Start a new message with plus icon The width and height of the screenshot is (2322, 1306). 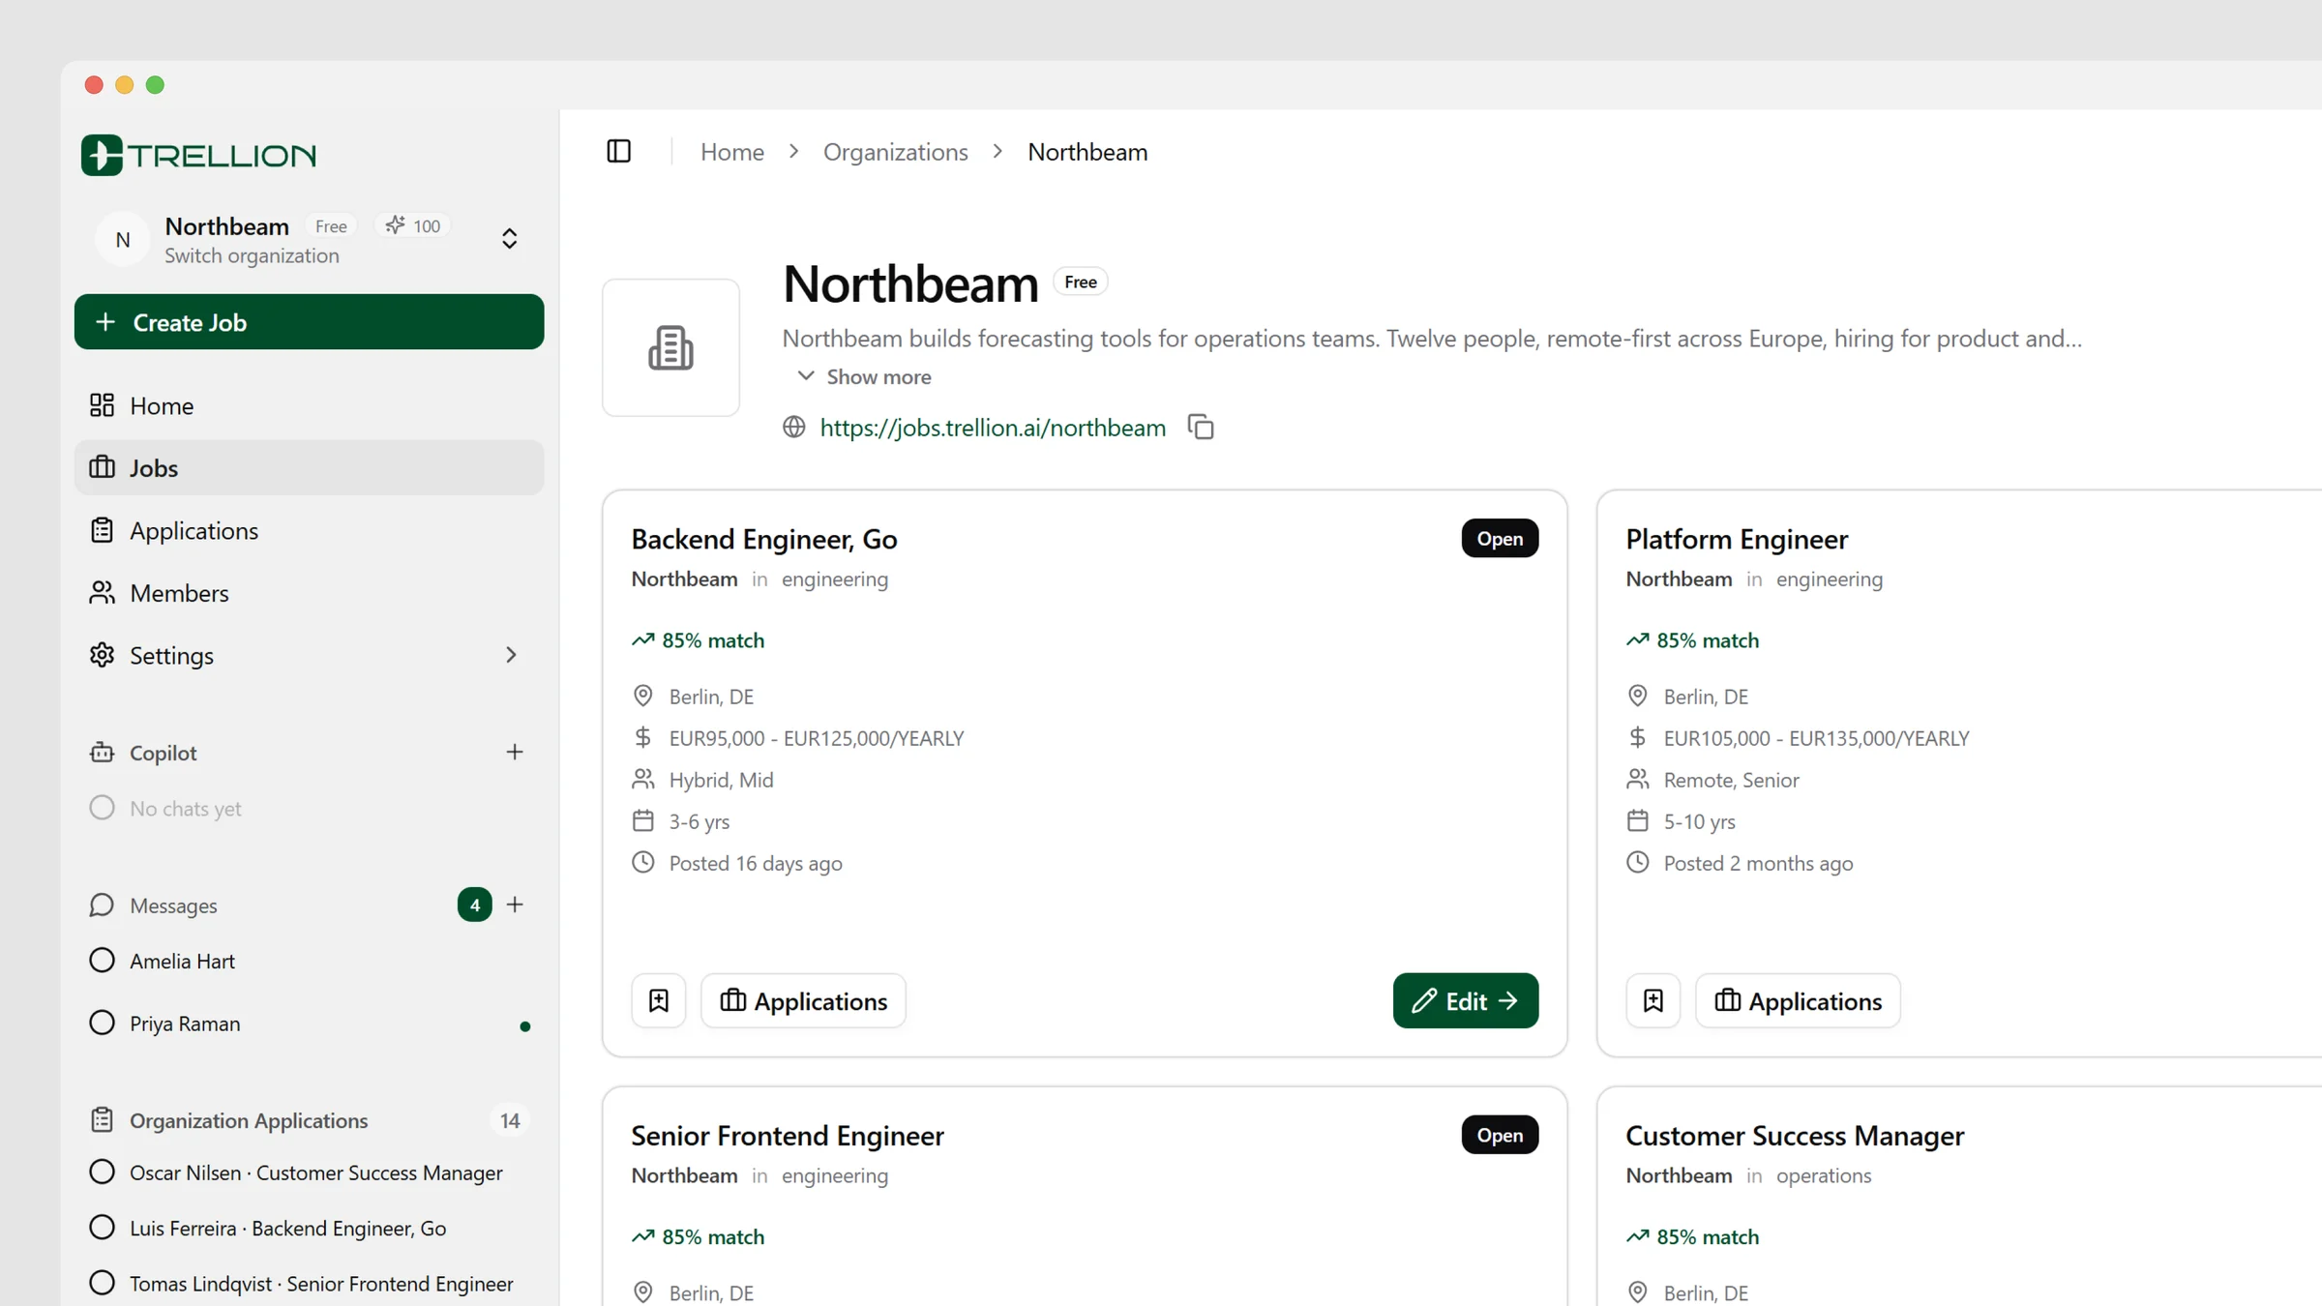pos(515,905)
